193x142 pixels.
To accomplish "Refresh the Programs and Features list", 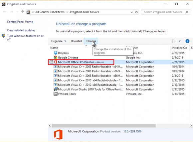I will (136, 12).
